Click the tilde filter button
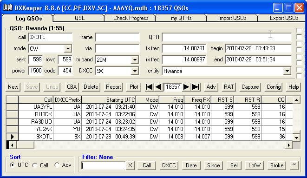307x178 pixels. [294, 165]
